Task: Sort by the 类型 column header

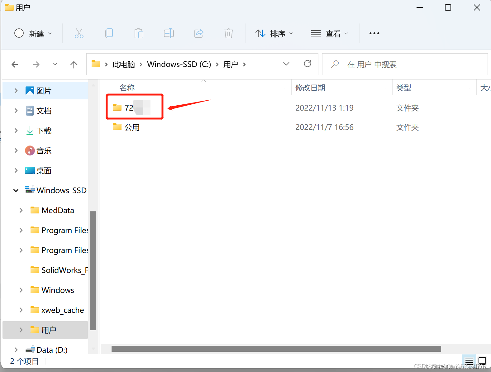Action: point(404,88)
